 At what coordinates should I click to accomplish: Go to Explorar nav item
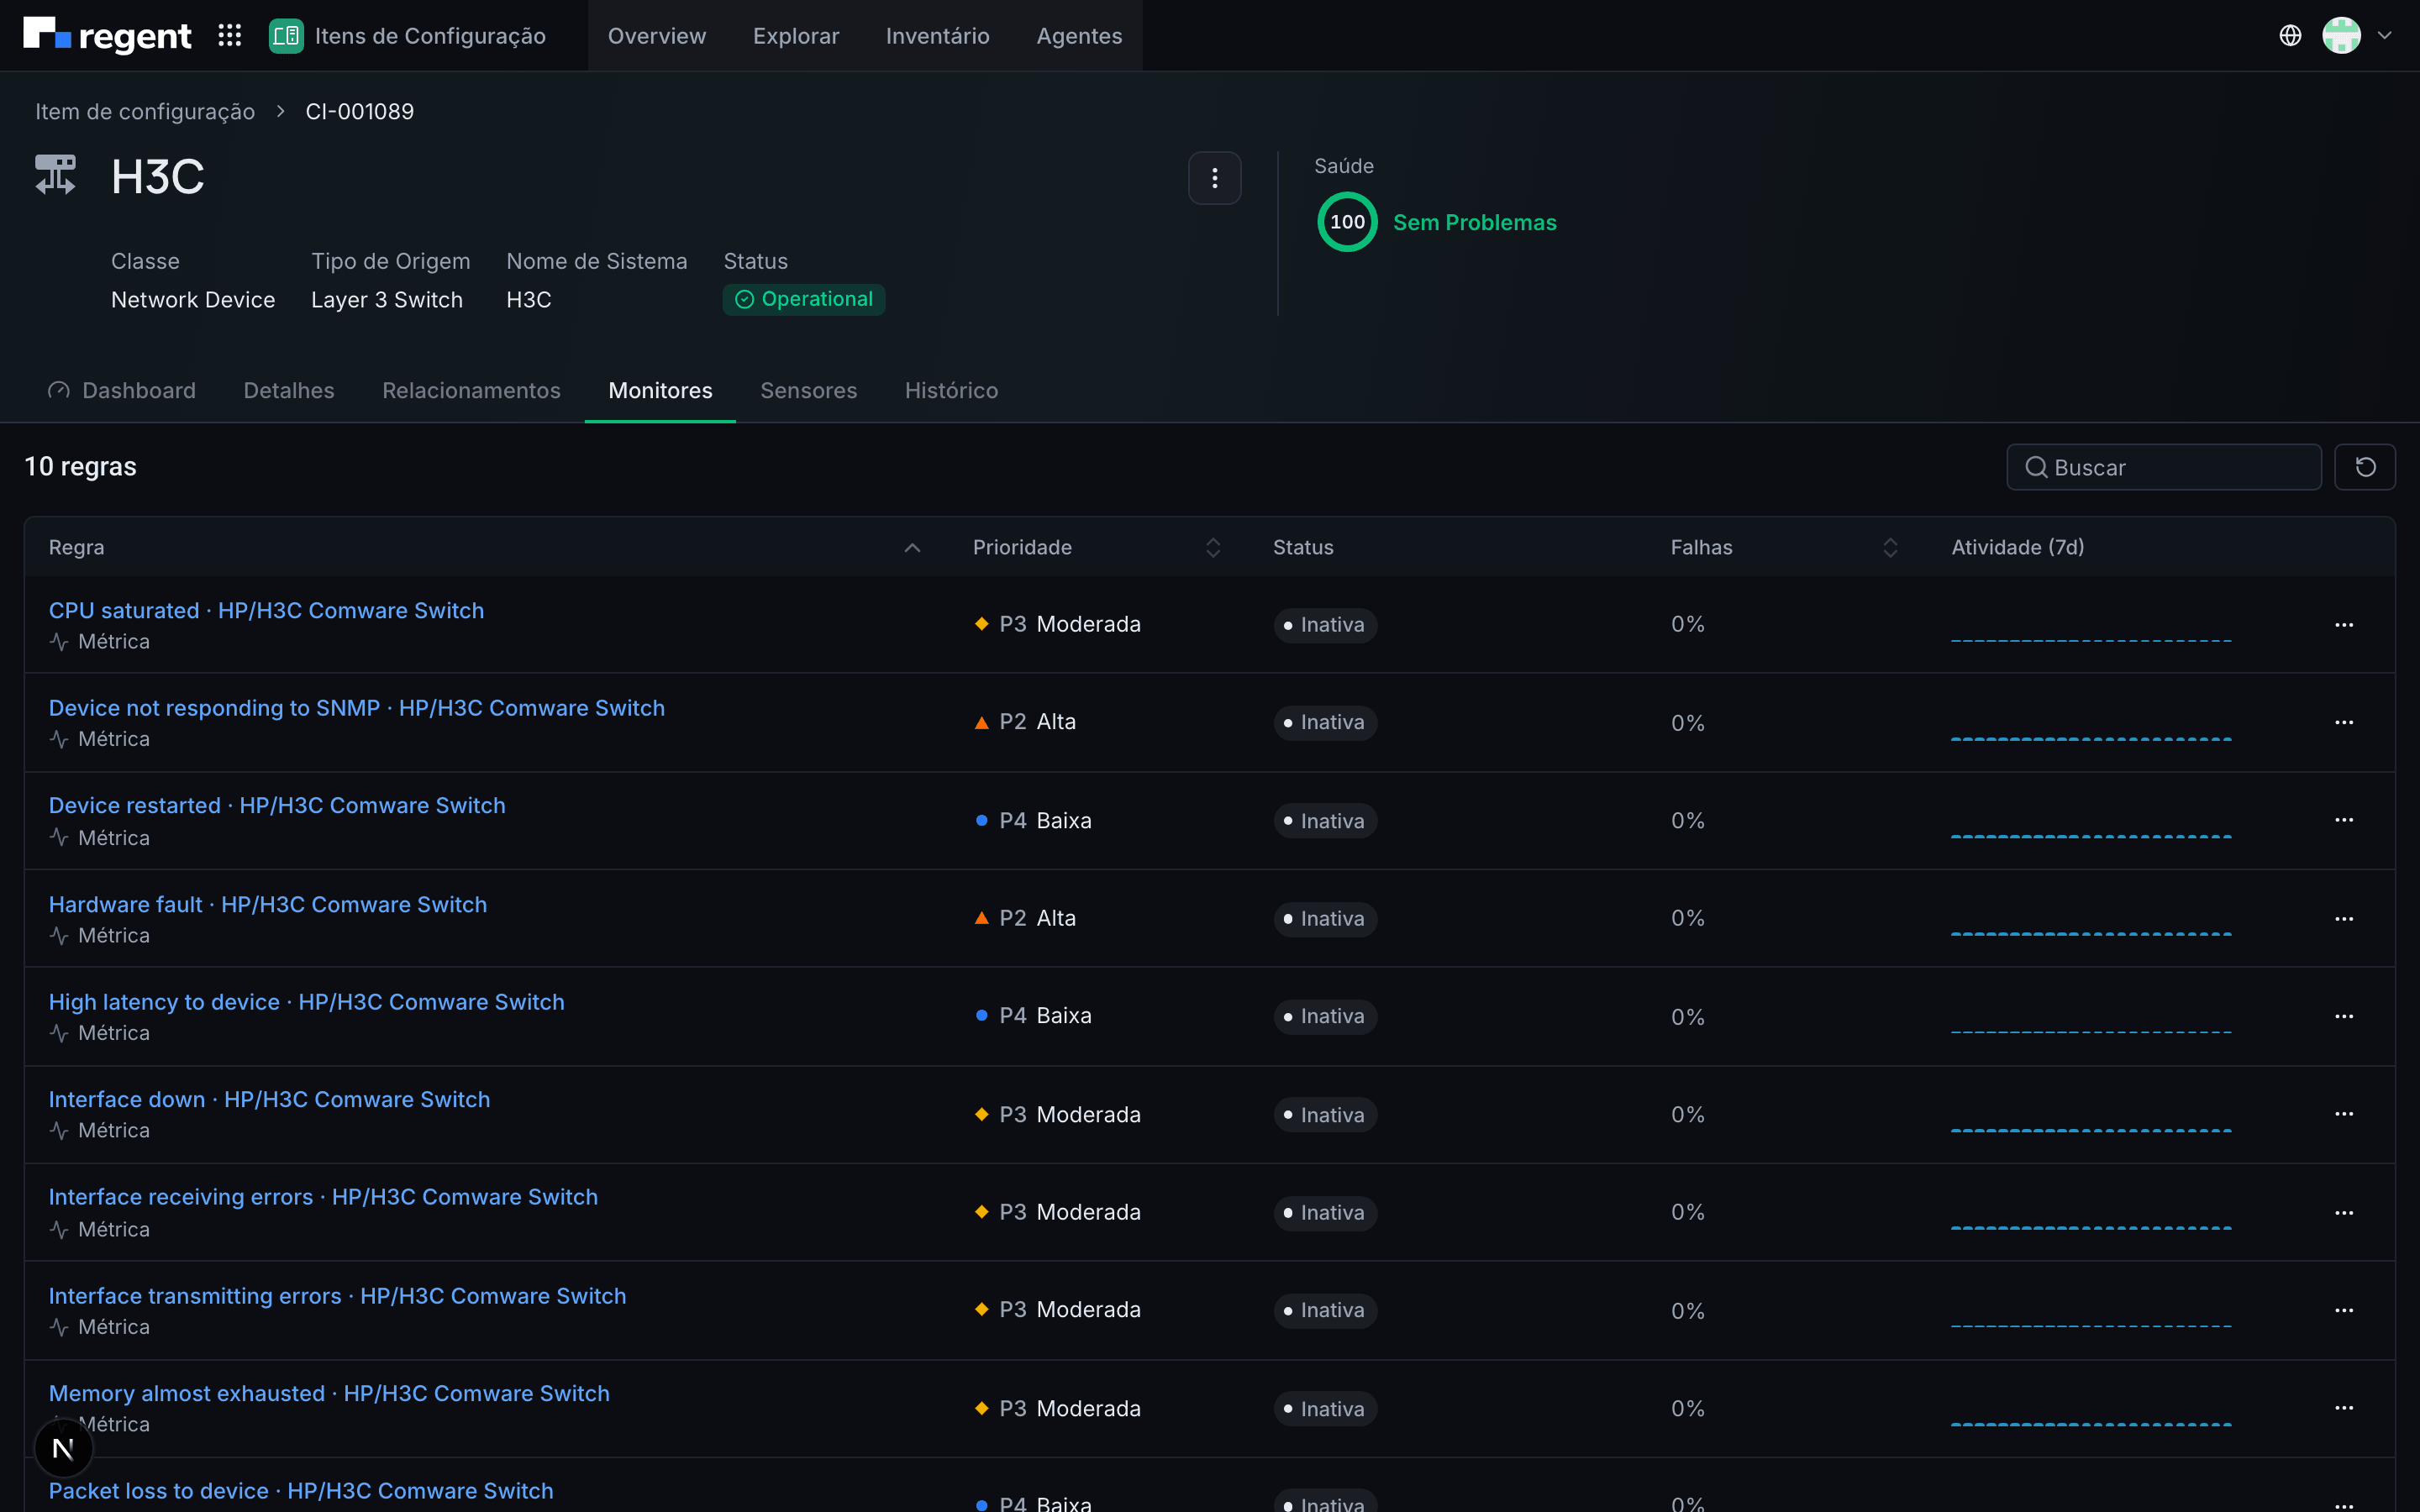coord(796,36)
